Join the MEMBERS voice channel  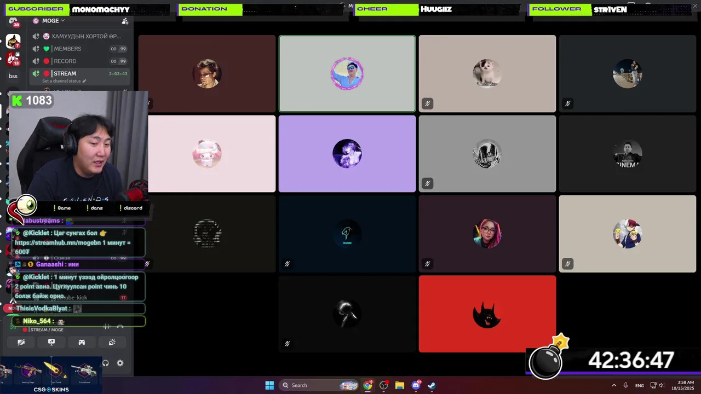click(79, 49)
